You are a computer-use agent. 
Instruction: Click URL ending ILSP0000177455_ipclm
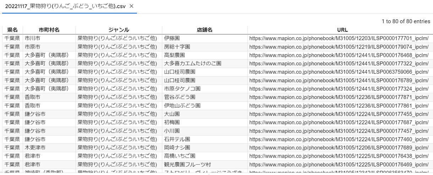(x=339, y=114)
